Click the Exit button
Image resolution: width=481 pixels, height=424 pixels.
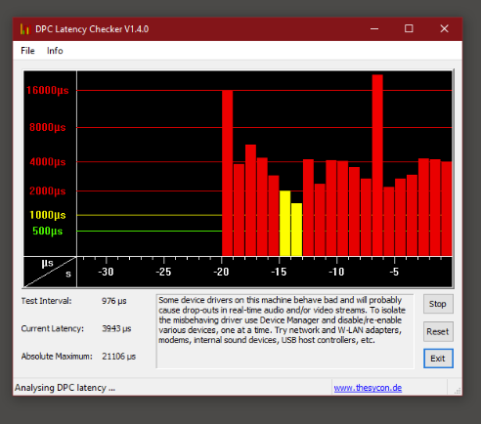pos(438,359)
